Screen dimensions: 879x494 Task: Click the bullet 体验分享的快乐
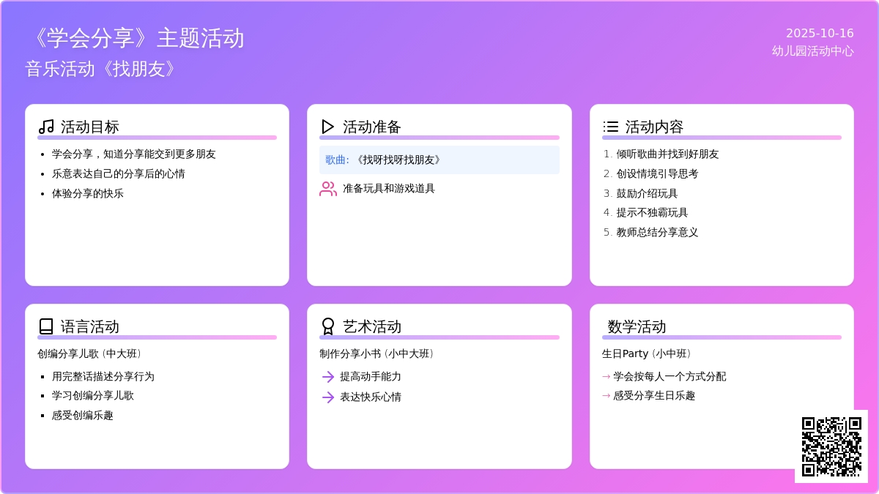(x=87, y=194)
